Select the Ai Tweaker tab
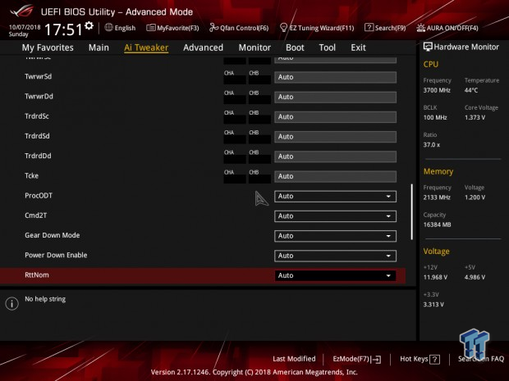This screenshot has width=509, height=381. (x=146, y=48)
